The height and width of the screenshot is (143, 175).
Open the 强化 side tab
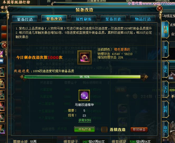(165, 69)
